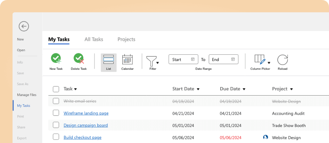Select the My Tasks tab

click(x=59, y=39)
